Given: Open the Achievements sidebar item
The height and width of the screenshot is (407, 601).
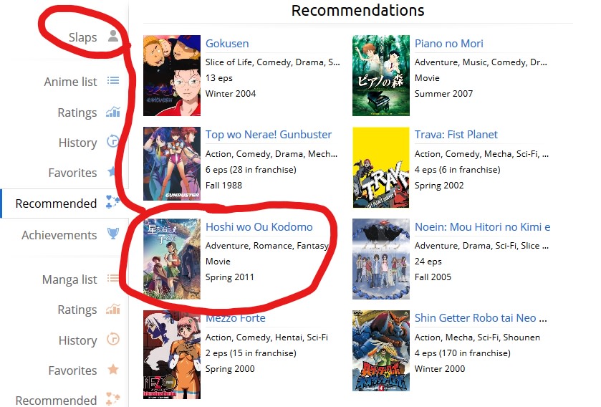Looking at the screenshot, I should tap(59, 235).
